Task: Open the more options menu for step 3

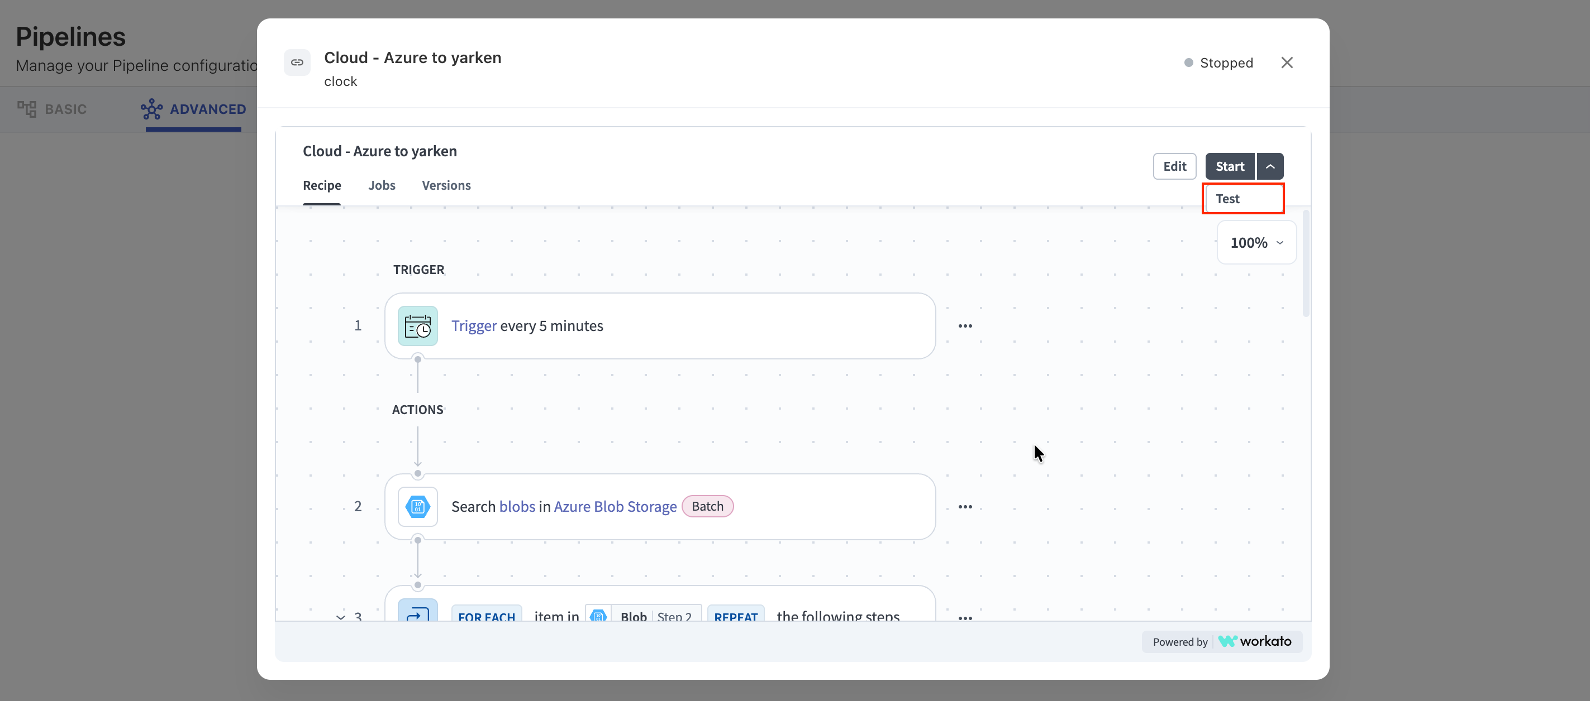Action: click(x=965, y=617)
